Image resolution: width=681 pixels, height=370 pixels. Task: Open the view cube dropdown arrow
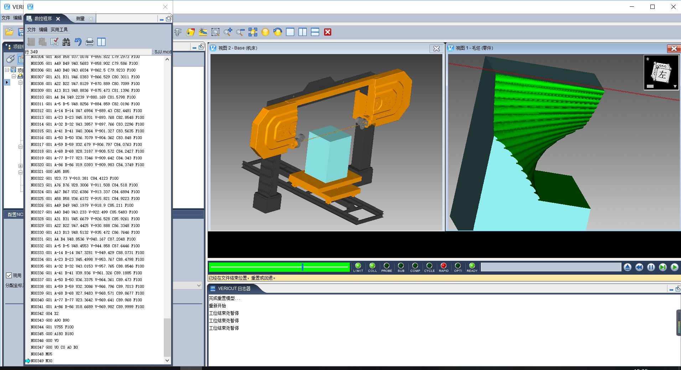[675, 86]
